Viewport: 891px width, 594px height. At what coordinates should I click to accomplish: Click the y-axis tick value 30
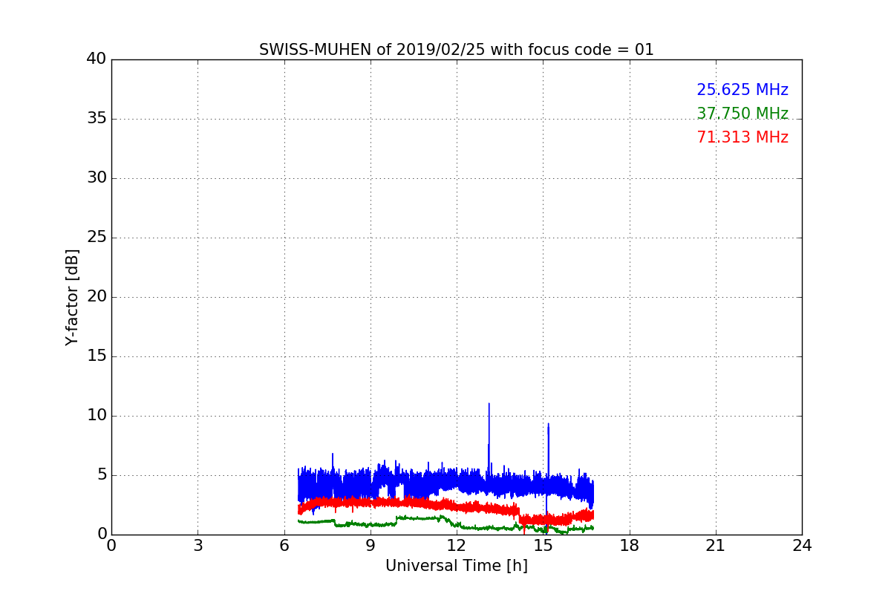97,178
